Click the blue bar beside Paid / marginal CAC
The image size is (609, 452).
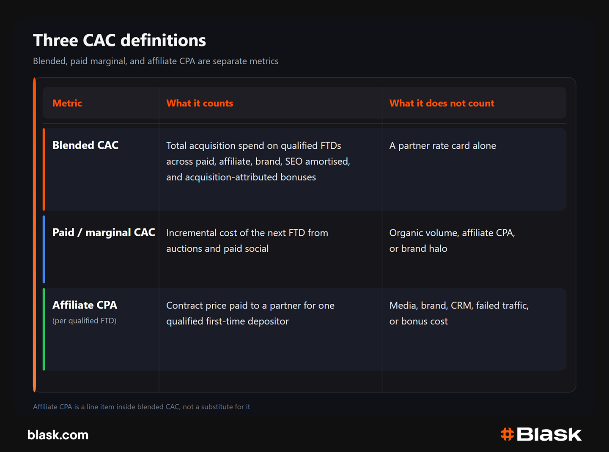44,249
